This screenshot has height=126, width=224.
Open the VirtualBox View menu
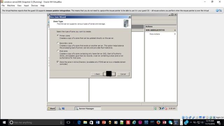click(x=19, y=6)
